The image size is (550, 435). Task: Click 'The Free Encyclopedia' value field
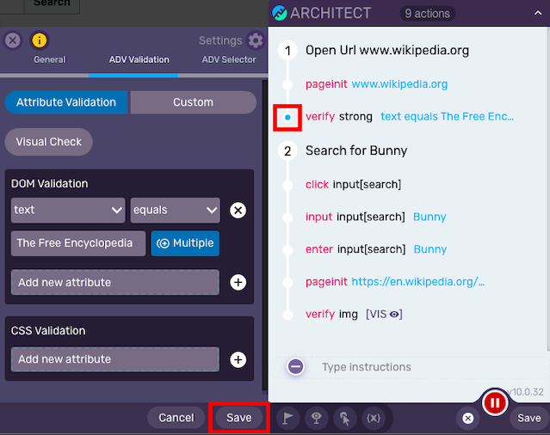tap(78, 243)
